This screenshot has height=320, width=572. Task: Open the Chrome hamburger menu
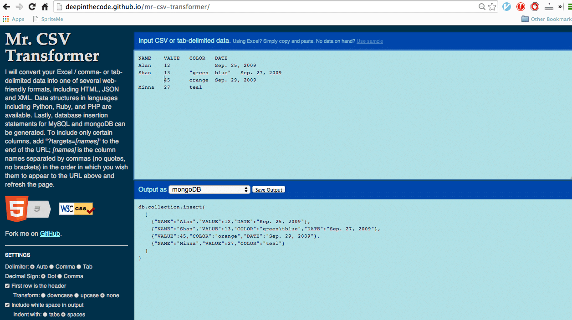pyautogui.click(x=569, y=7)
